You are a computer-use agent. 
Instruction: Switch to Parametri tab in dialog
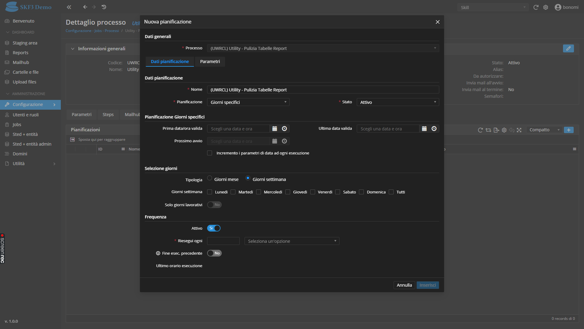pyautogui.click(x=210, y=62)
